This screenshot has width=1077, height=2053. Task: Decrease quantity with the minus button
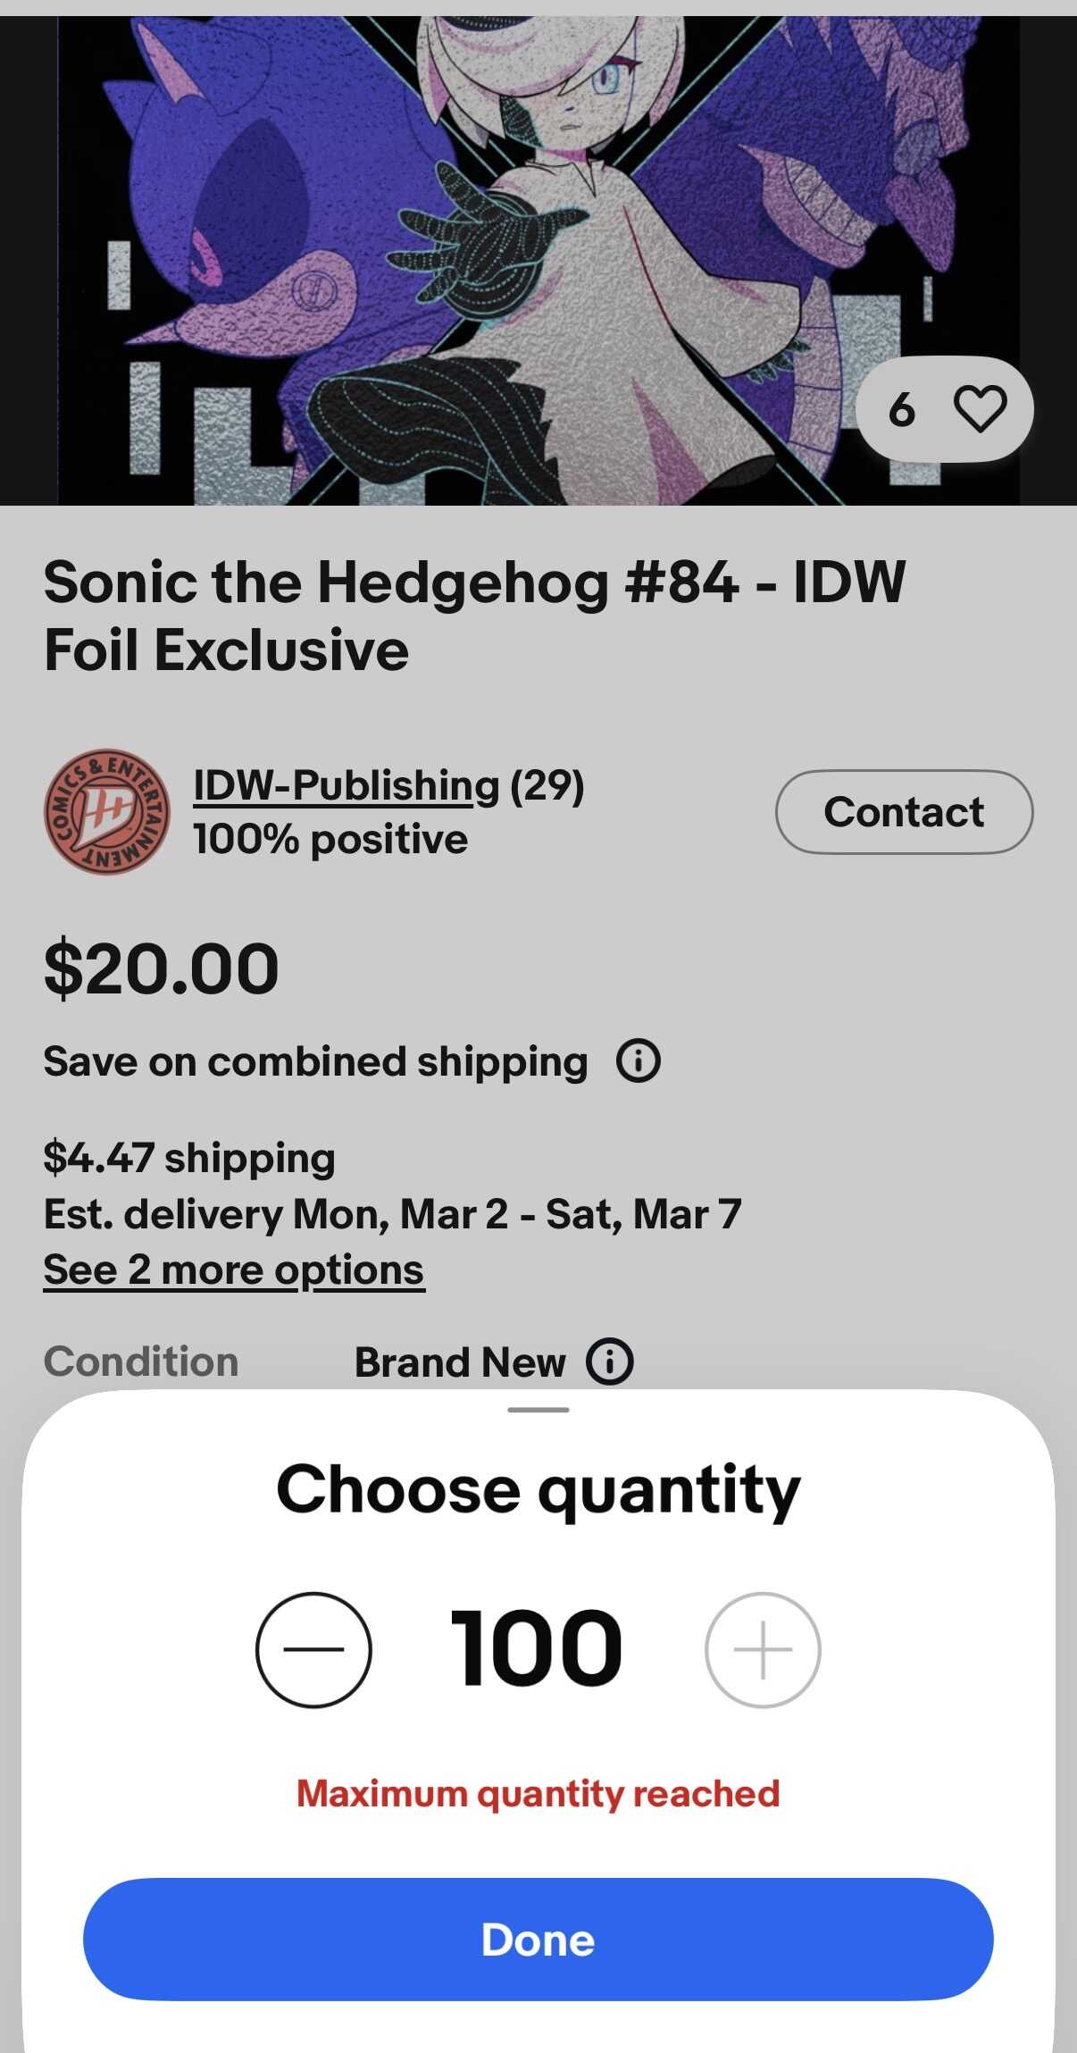(x=313, y=1649)
